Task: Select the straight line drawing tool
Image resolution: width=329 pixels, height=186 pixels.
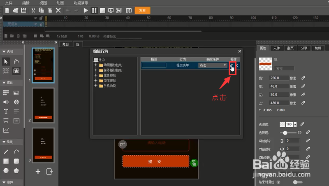Action: [6, 151]
